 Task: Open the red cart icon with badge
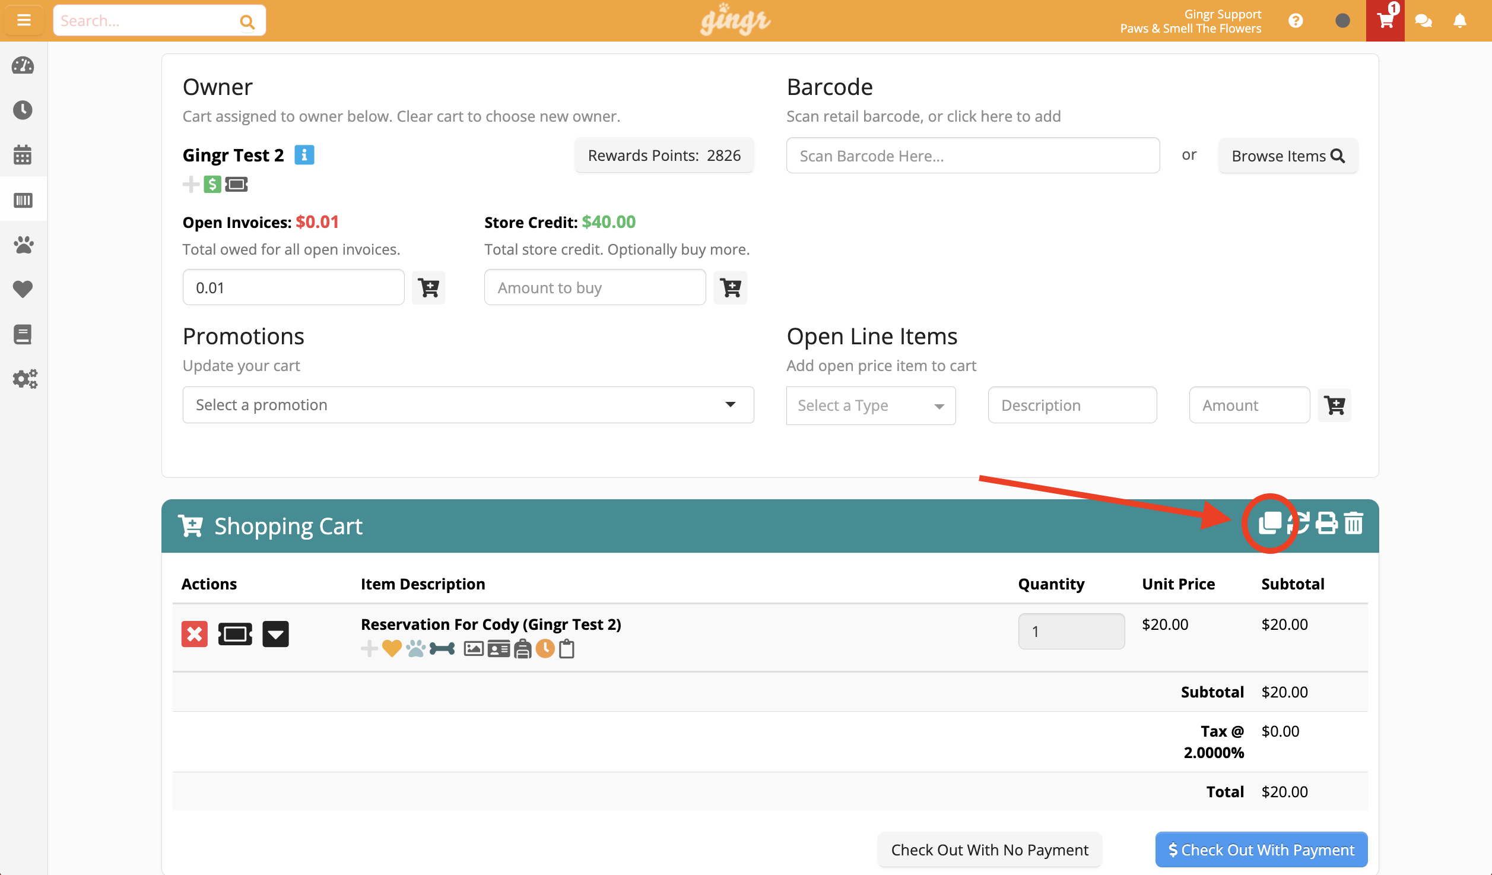1385,20
